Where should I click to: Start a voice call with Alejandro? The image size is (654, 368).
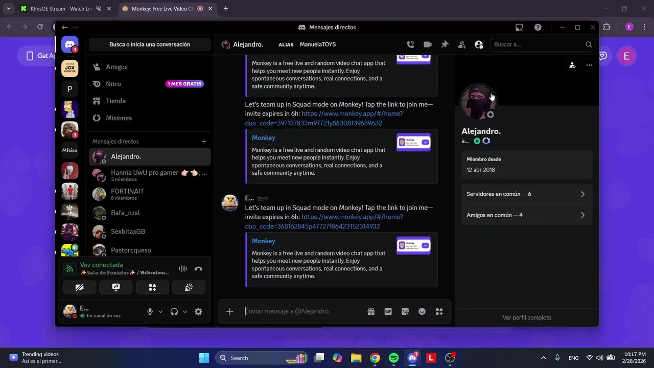pos(410,44)
